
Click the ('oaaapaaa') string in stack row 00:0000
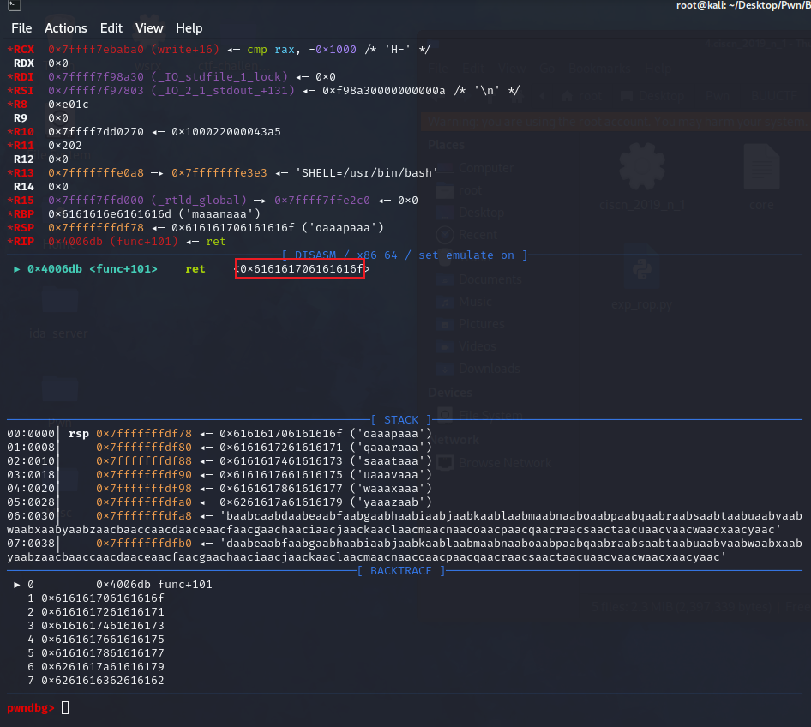[391, 433]
